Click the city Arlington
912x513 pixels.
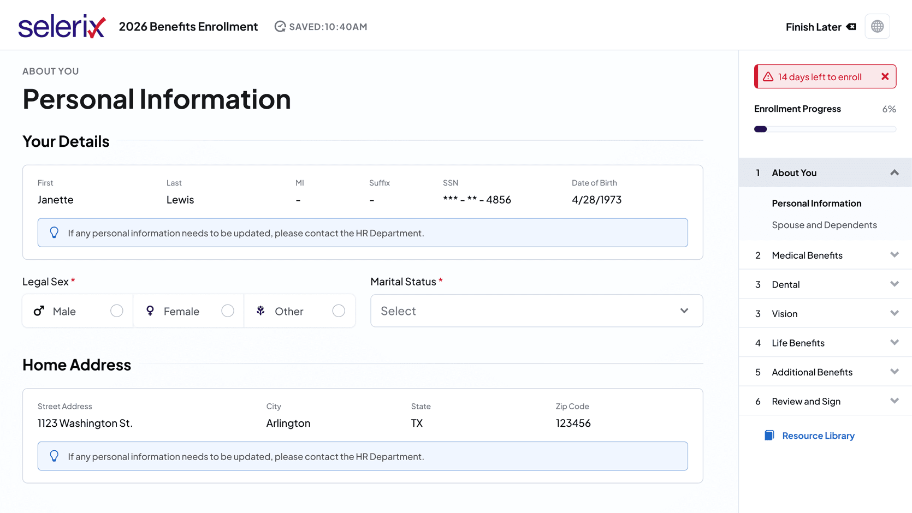(x=288, y=423)
